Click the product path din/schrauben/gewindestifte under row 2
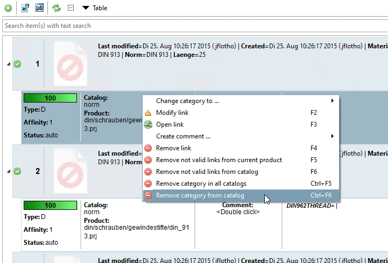388x263 pixels. 137,231
